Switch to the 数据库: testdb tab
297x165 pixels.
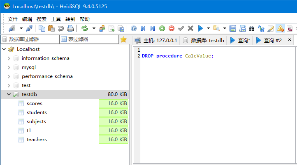(204, 40)
